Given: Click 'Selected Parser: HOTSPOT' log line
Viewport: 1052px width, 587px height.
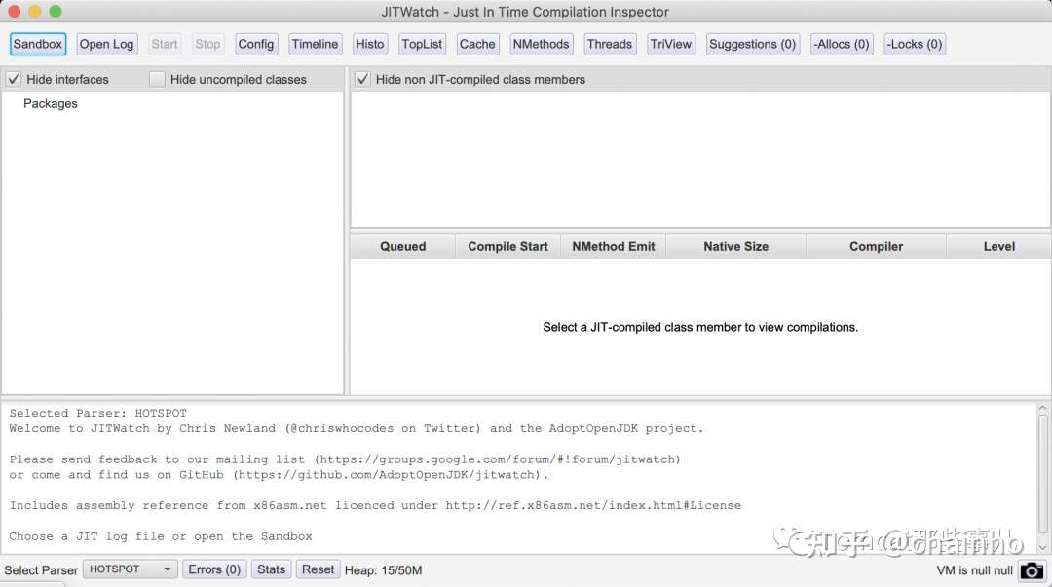Looking at the screenshot, I should 98,414.
